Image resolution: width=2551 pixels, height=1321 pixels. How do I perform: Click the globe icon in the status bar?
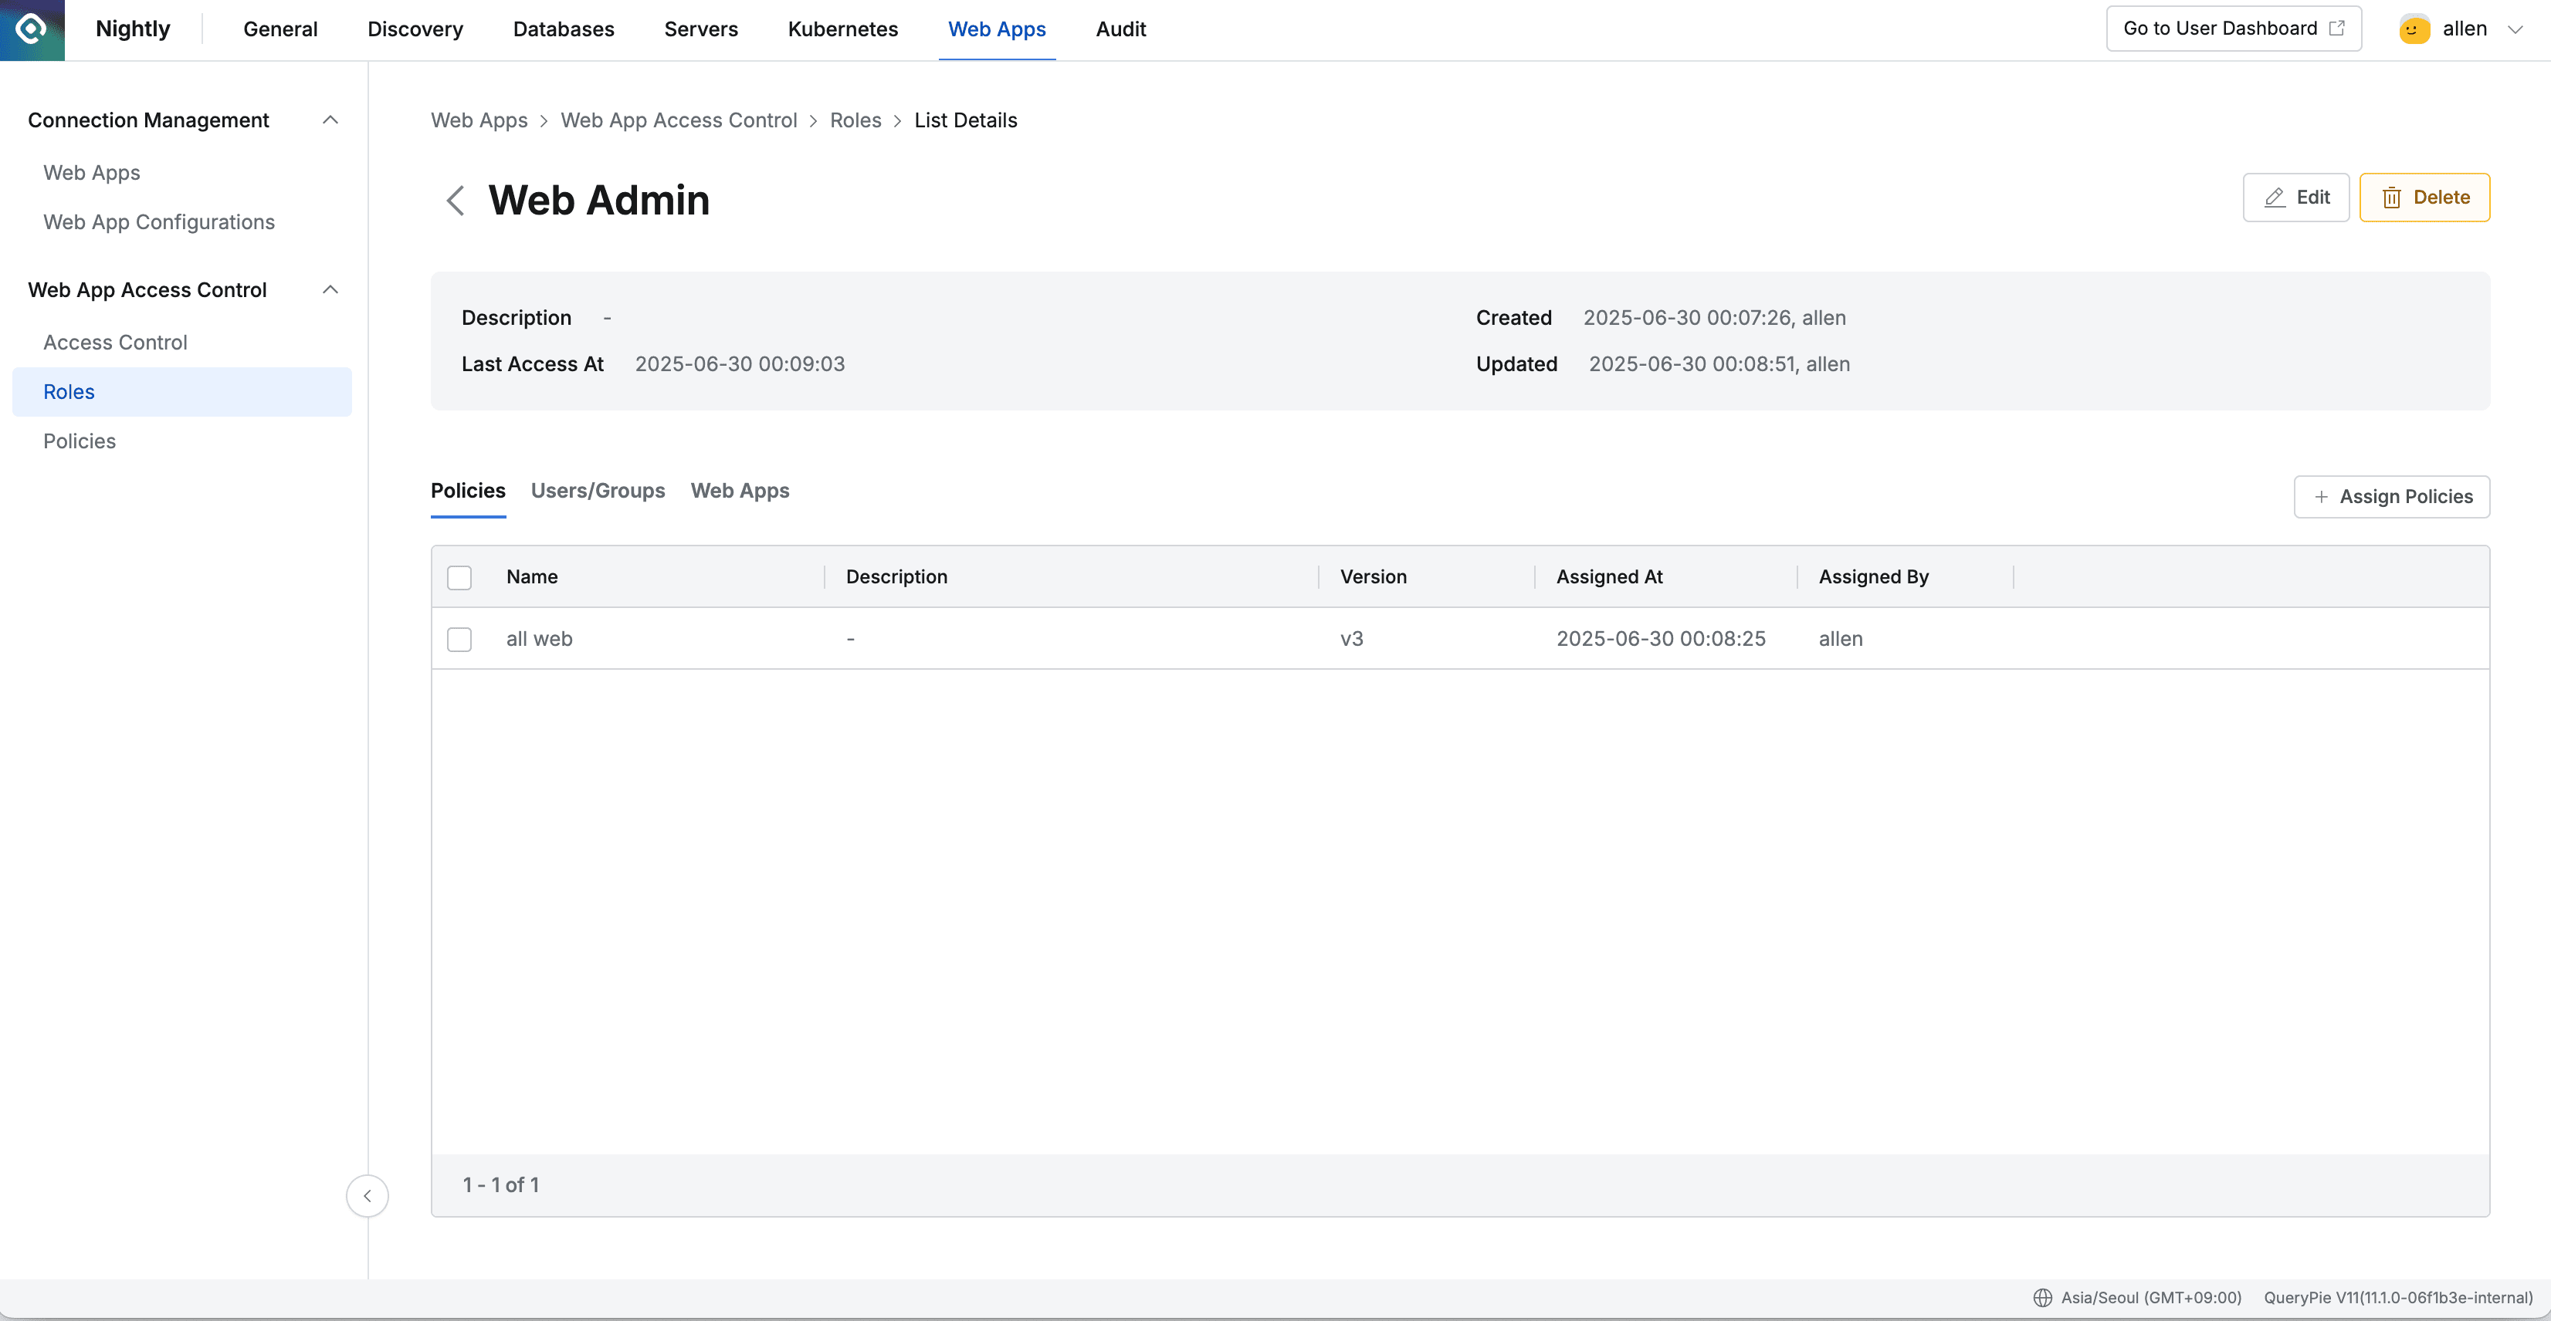[x=2043, y=1296]
